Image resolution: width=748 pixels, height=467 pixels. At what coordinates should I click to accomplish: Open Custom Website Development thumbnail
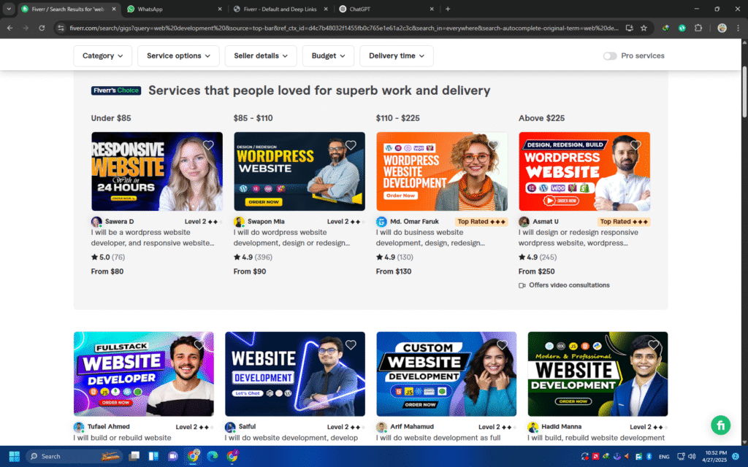point(446,374)
